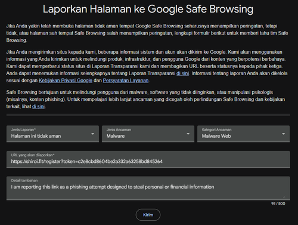298x225 pixels.
Task: Open the 'di sini' link after 'terkait, lihat'
Action: pyautogui.click(x=38, y=106)
